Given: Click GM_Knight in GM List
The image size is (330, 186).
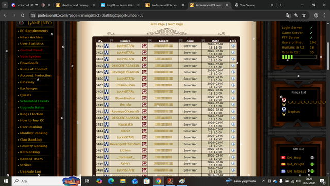Looking at the screenshot, I should pos(295,164).
